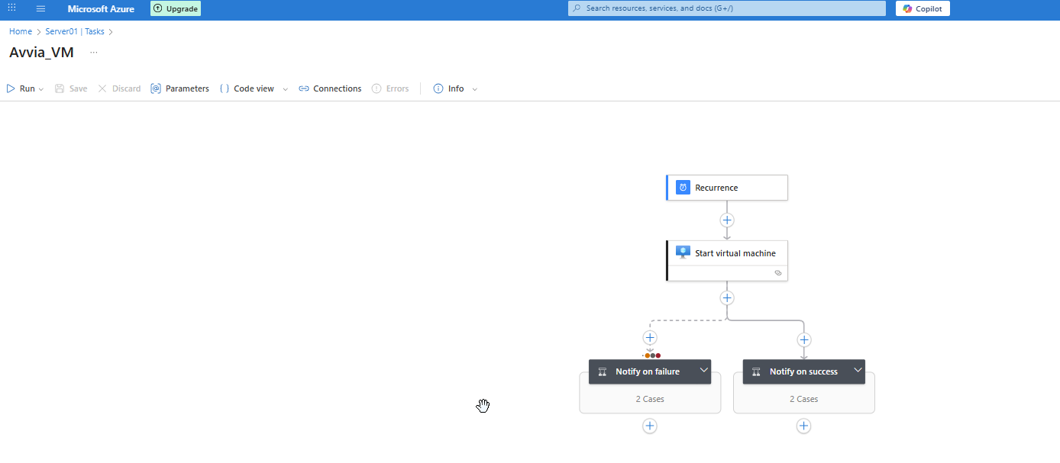Open Connections from the toolbar
Viewport: 1060px width, 463px height.
tap(330, 89)
